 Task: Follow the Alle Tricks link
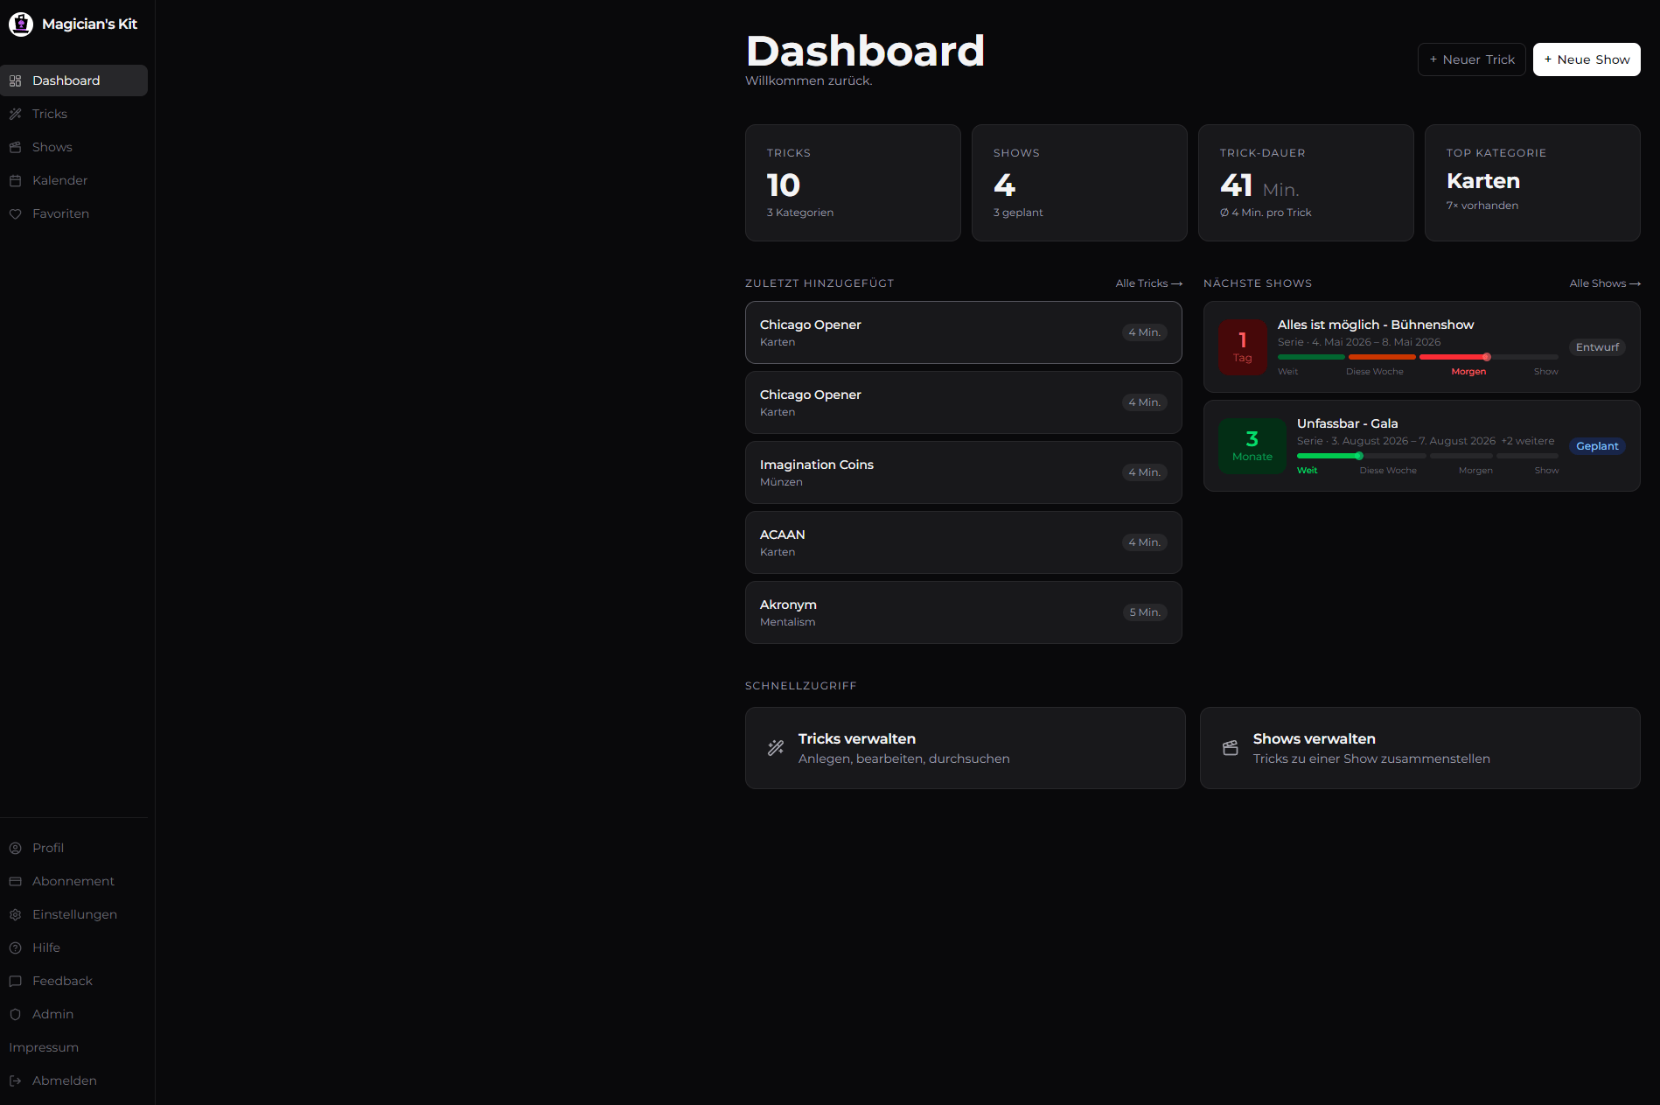[1149, 283]
